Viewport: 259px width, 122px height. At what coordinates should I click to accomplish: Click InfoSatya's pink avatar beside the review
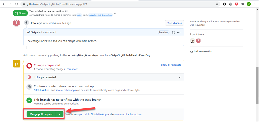point(16,23)
